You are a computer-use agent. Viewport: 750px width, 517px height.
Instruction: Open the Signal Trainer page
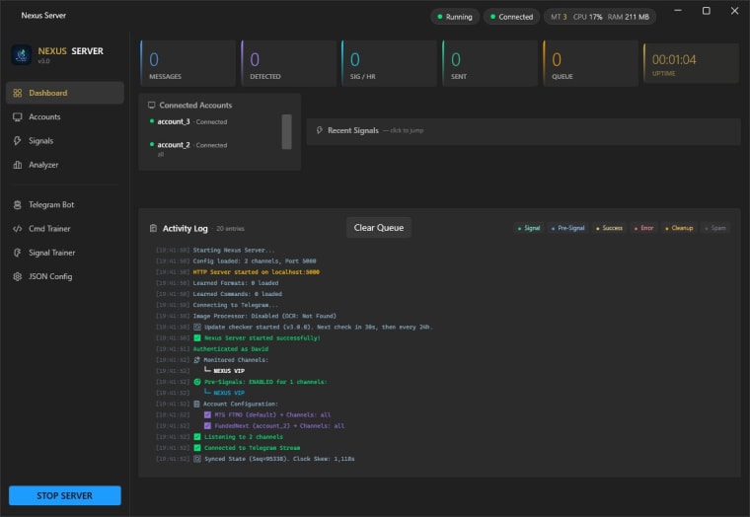coord(65,253)
